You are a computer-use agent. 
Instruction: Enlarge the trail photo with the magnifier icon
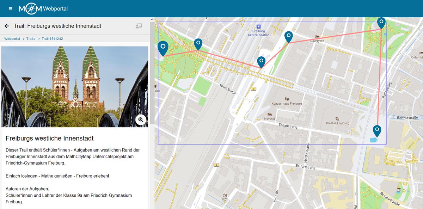click(x=140, y=120)
